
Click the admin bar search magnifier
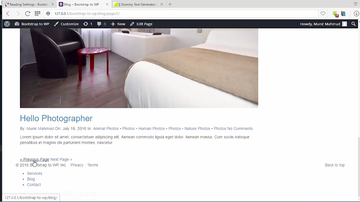coord(353,24)
